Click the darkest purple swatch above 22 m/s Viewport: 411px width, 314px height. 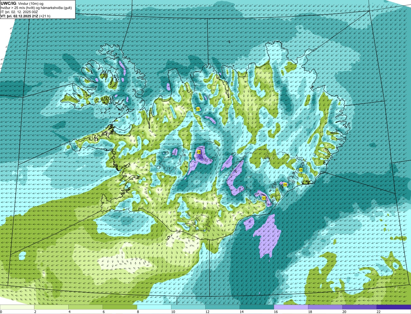[x=394, y=307]
